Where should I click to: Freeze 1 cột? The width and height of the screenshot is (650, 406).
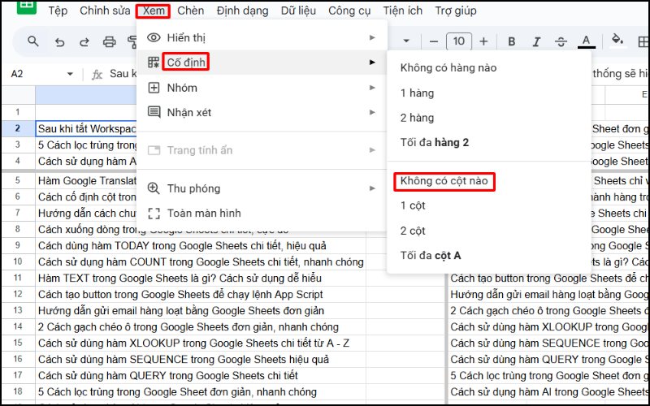(489, 206)
